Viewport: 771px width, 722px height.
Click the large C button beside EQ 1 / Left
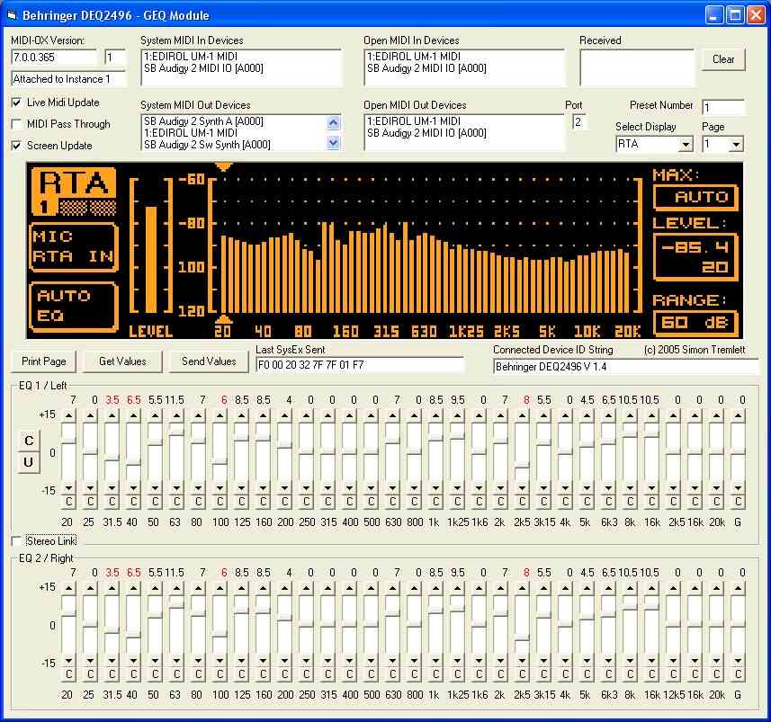(29, 441)
